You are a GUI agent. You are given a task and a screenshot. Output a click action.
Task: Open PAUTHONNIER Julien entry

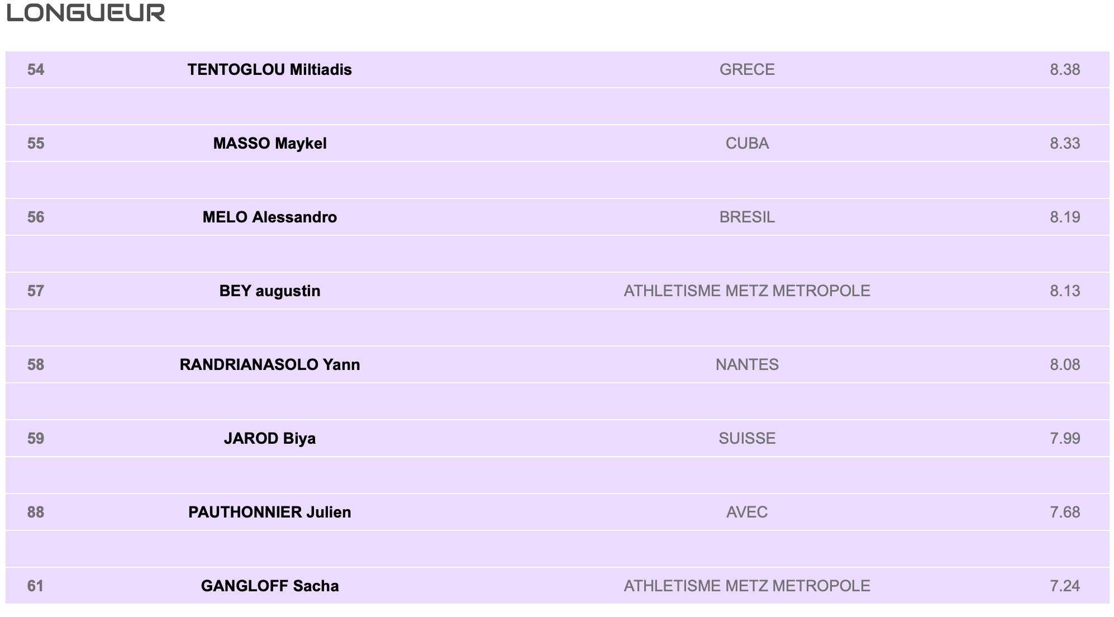pyautogui.click(x=269, y=512)
